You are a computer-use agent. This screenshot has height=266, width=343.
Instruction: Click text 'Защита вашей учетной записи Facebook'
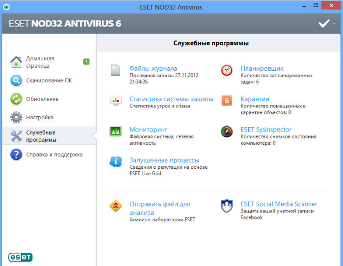click(277, 214)
